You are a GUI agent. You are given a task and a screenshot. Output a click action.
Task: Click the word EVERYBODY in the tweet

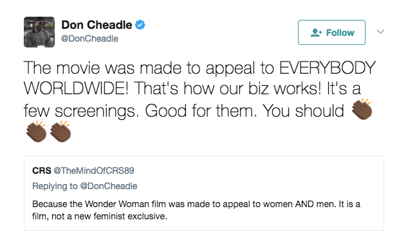(x=328, y=68)
